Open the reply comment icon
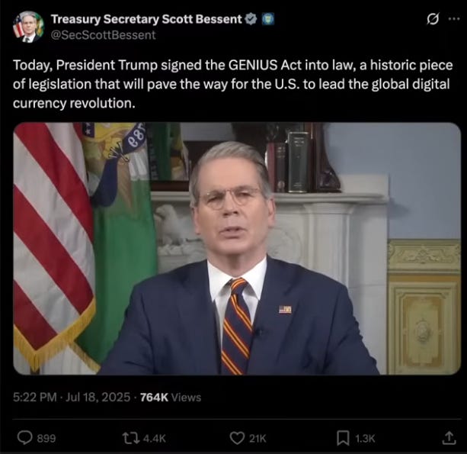The image size is (467, 454). pos(24,437)
